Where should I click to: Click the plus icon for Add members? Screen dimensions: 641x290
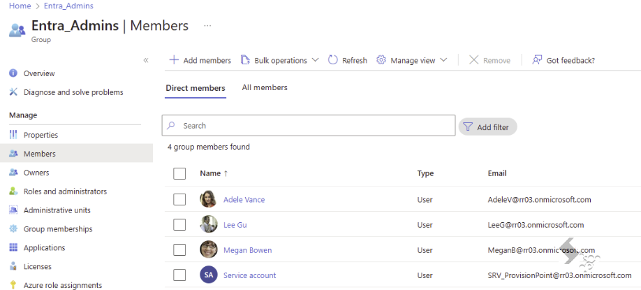[174, 60]
